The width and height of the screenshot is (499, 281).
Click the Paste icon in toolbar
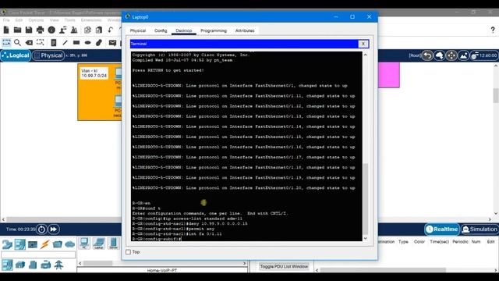pyautogui.click(x=99, y=30)
